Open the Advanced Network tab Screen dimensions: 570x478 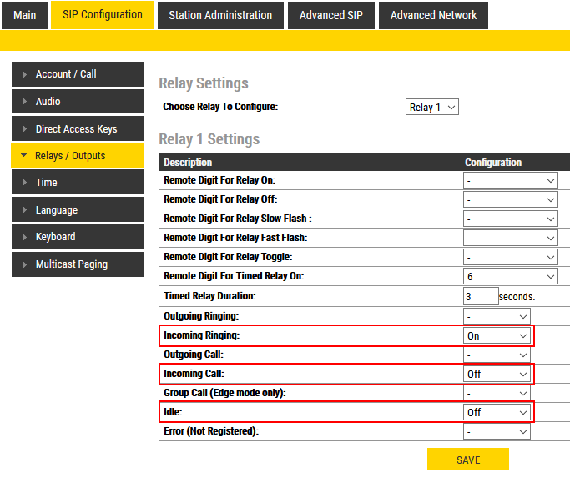tap(433, 15)
